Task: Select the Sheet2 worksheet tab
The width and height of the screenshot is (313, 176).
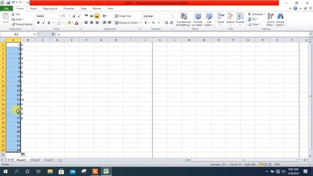Action: 35,160
